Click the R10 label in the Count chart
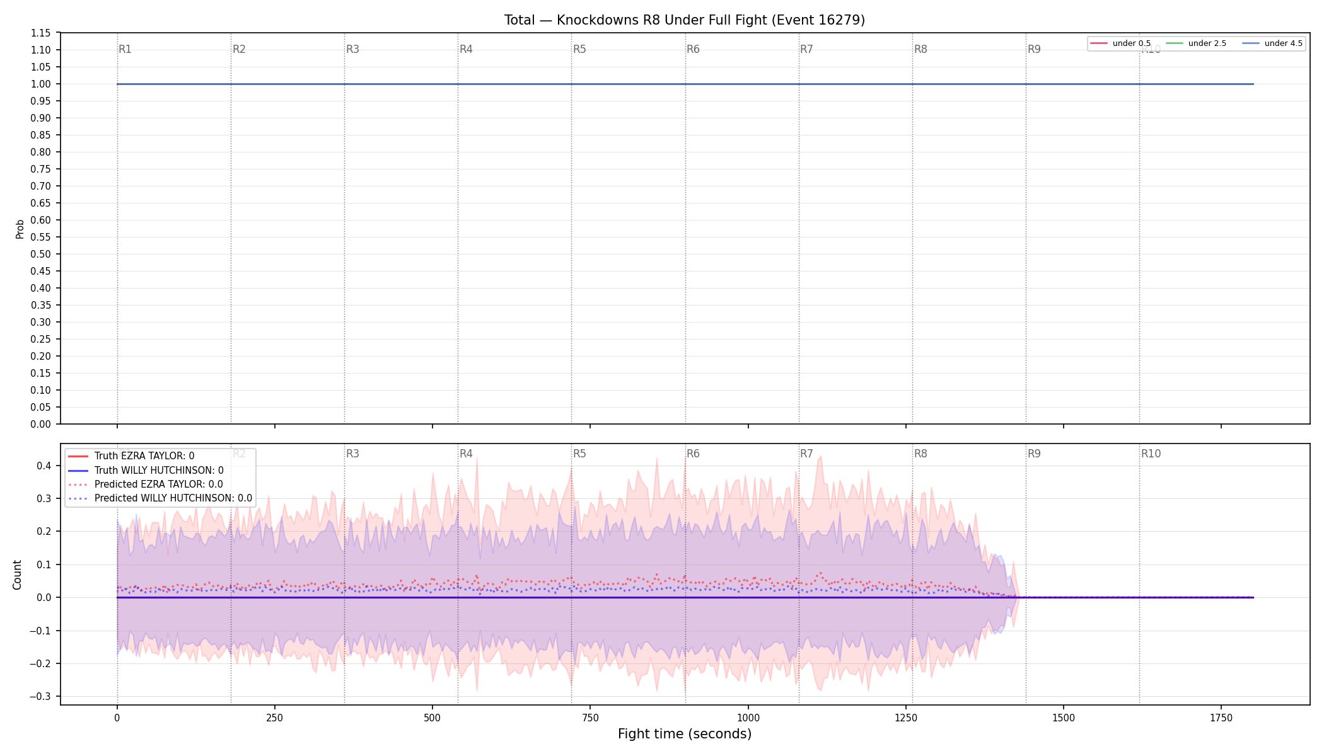Screen dimensions: 1324x756 [x=1151, y=454]
